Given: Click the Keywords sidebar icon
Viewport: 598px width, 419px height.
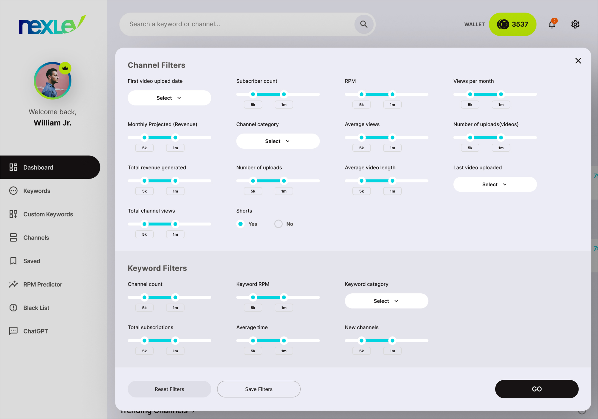Looking at the screenshot, I should point(13,191).
